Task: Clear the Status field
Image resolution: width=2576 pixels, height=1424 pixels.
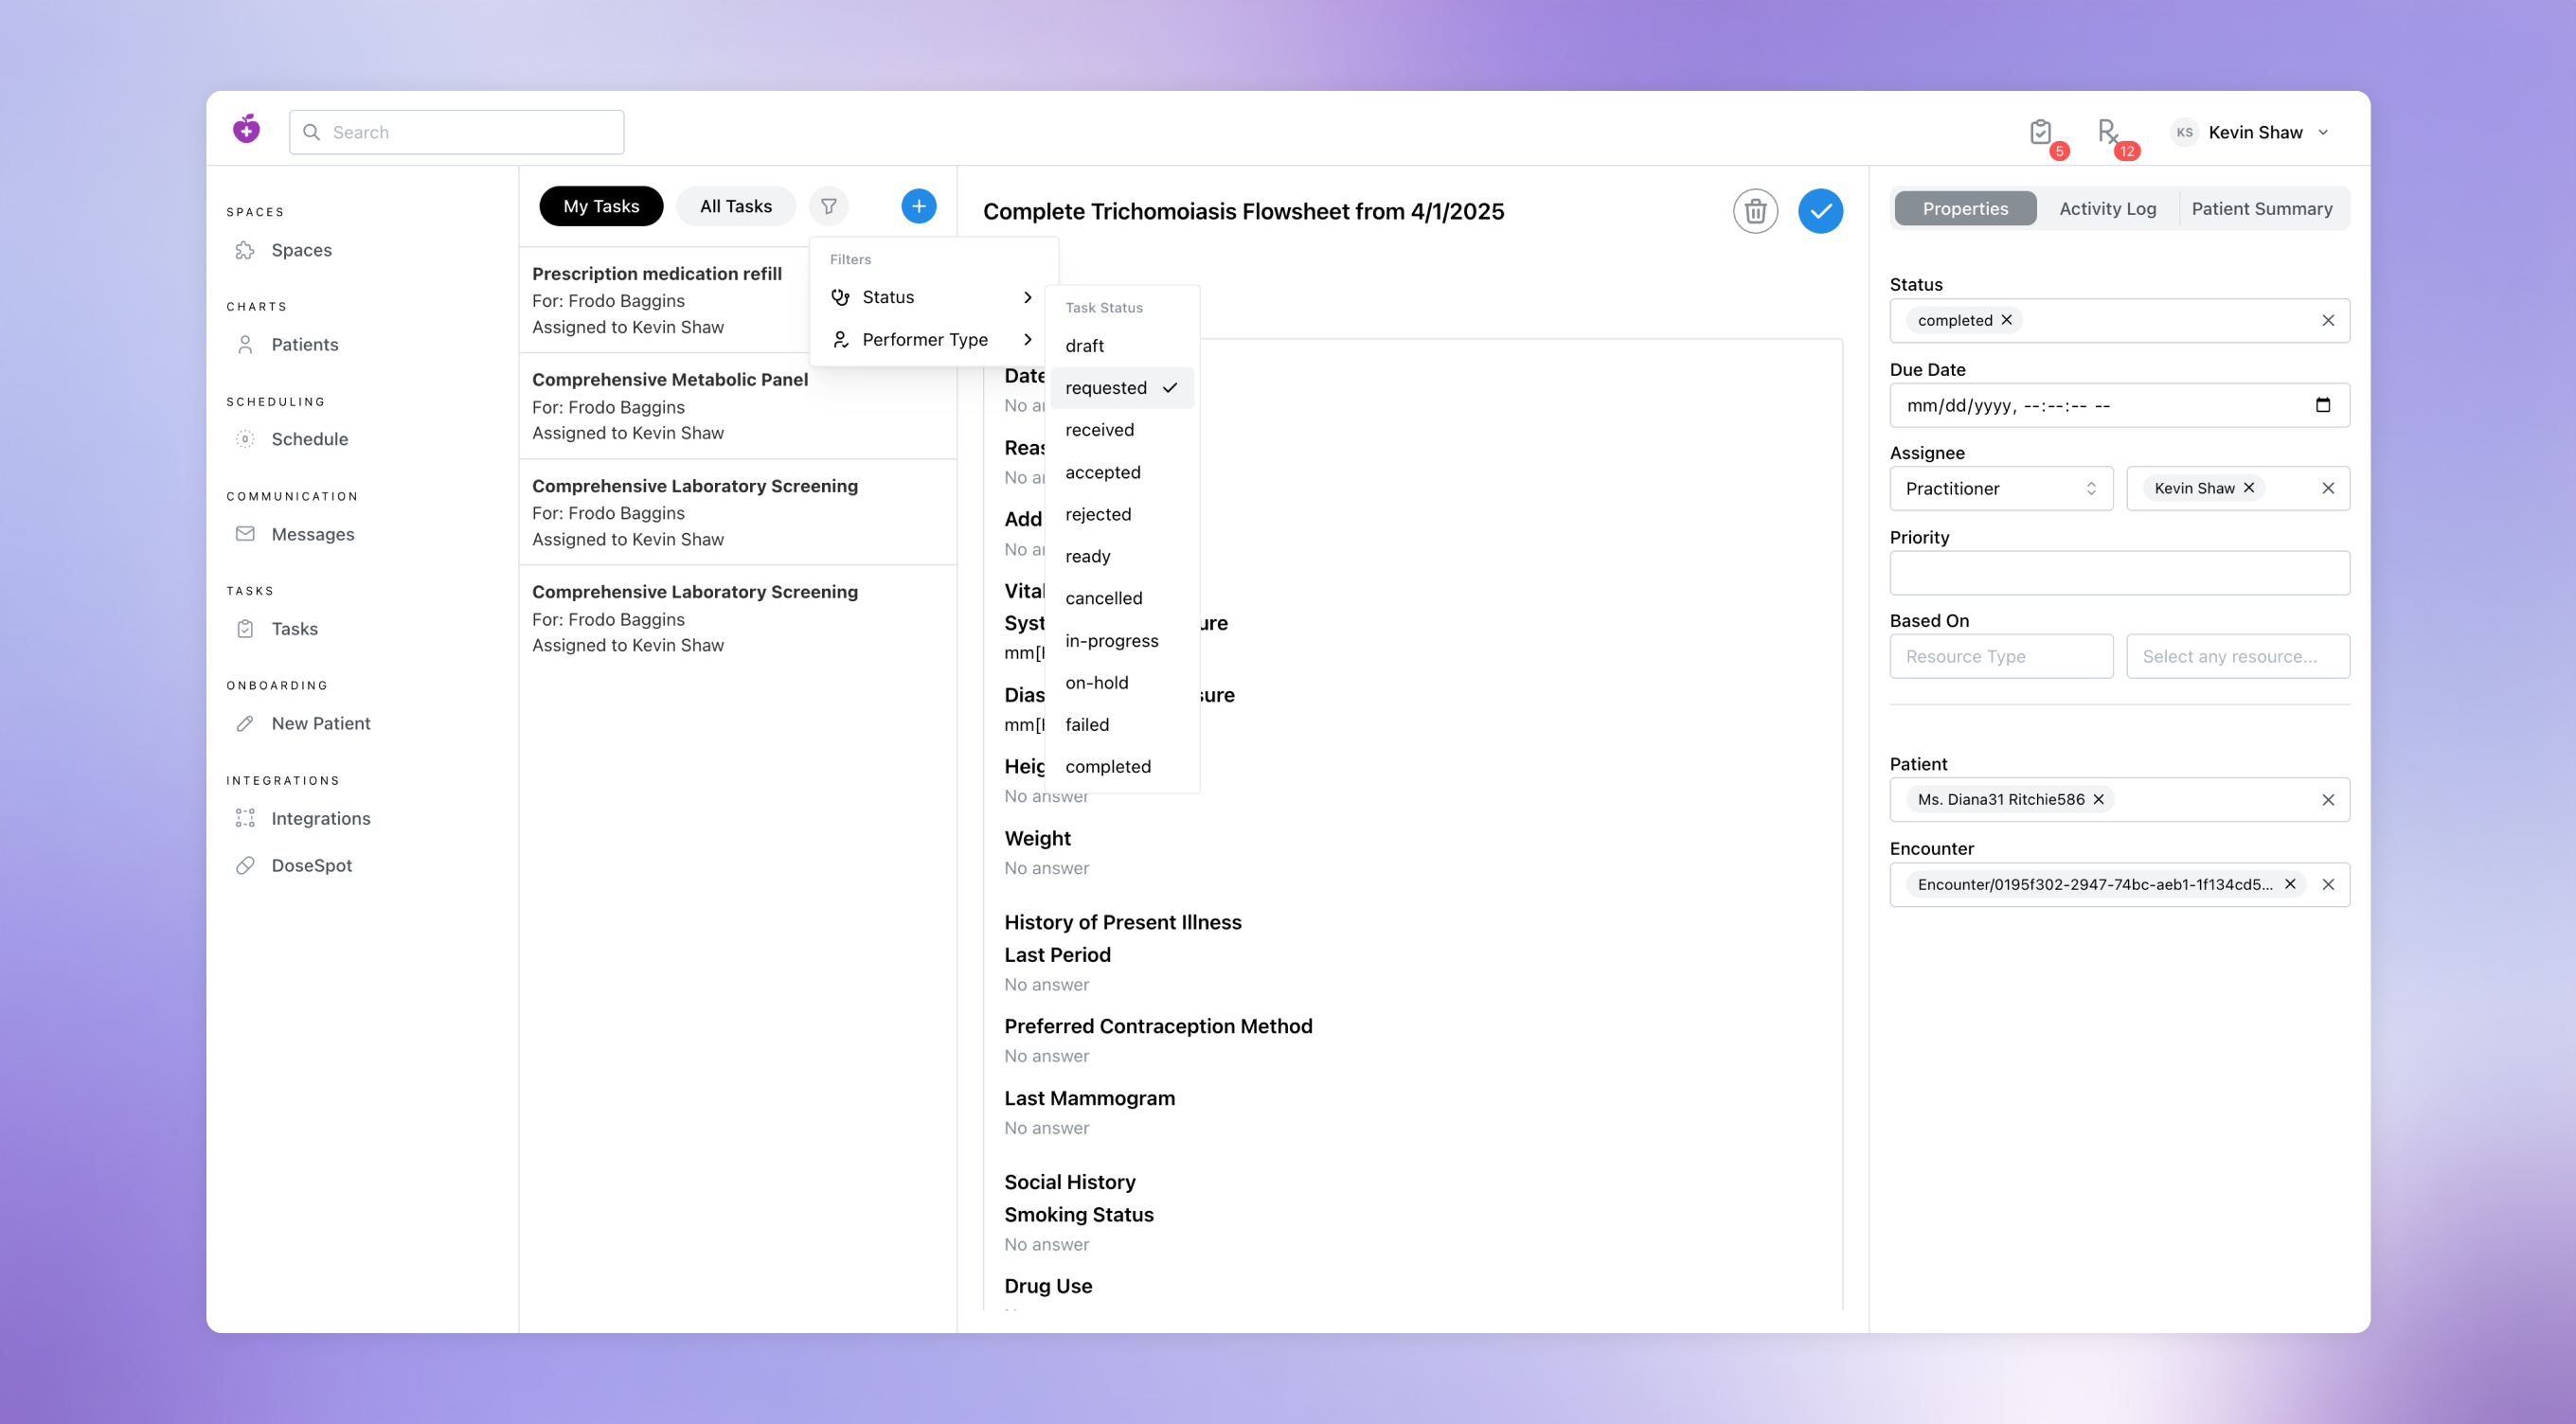Action: click(2327, 320)
